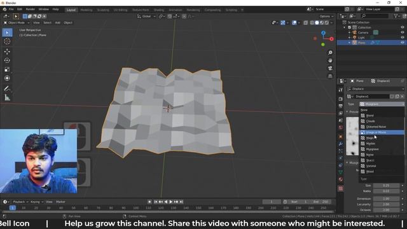The height and width of the screenshot is (229, 407).
Task: Select the Select Box tool
Action: pyautogui.click(x=7, y=32)
